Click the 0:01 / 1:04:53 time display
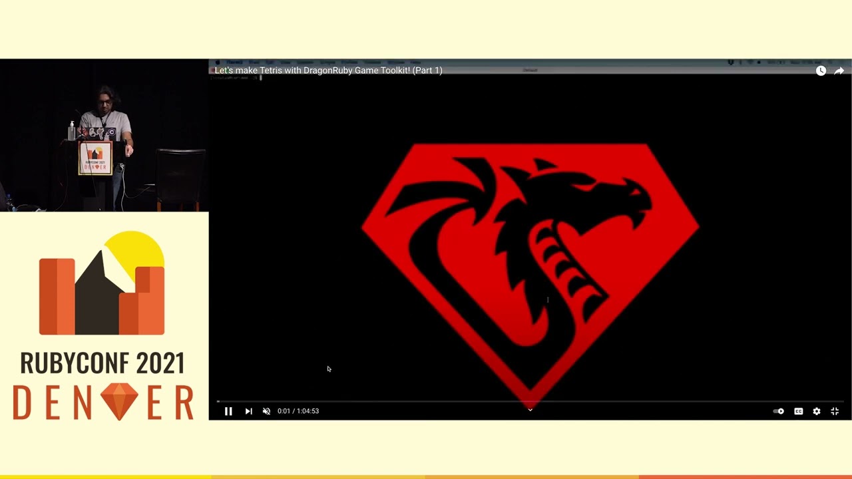 click(298, 411)
